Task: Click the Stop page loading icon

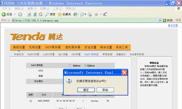Action: tap(29, 14)
